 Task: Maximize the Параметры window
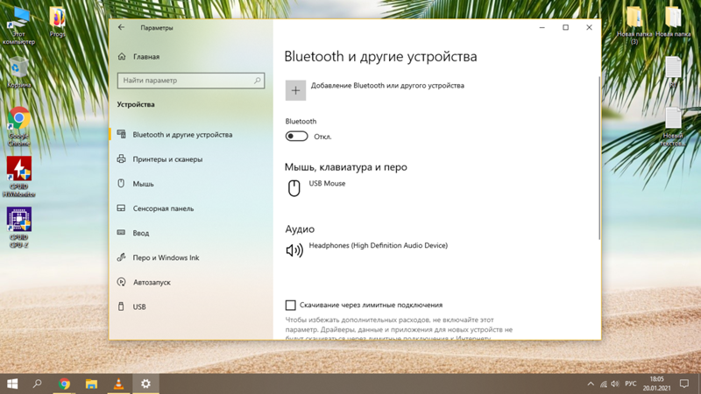pyautogui.click(x=565, y=27)
